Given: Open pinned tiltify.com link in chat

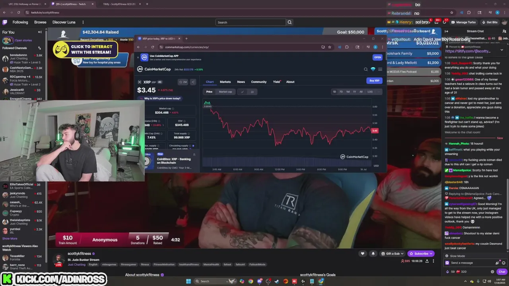Looking at the screenshot, I should [468, 51].
